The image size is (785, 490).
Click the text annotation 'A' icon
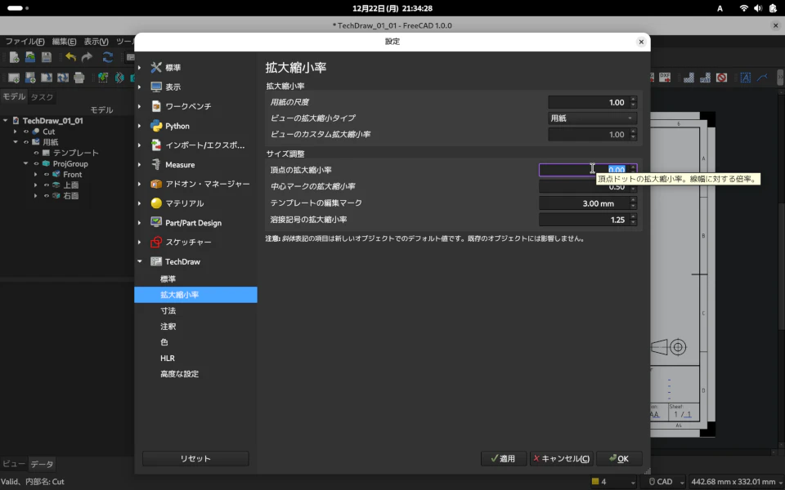point(746,78)
